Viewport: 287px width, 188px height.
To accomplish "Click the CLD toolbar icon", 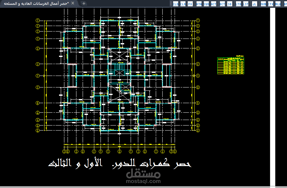I will click(175, 4).
